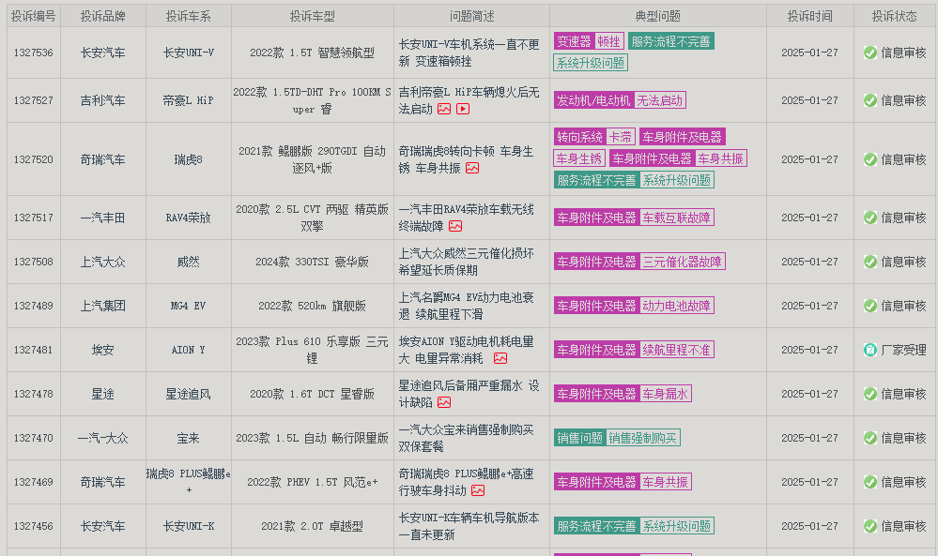
Task: Select the 变速器 顿挫 problem tag
Action: click(590, 41)
